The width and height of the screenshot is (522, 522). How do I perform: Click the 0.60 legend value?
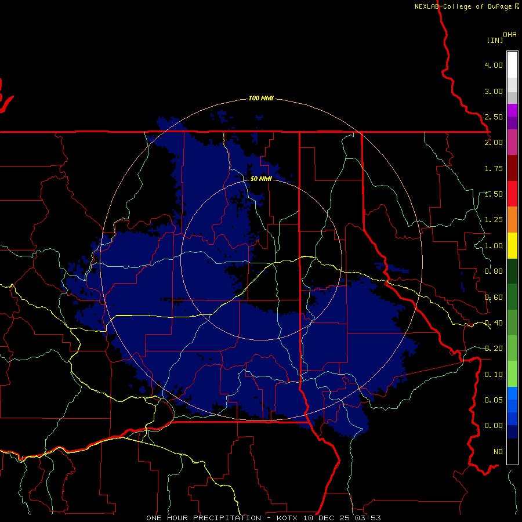point(494,298)
